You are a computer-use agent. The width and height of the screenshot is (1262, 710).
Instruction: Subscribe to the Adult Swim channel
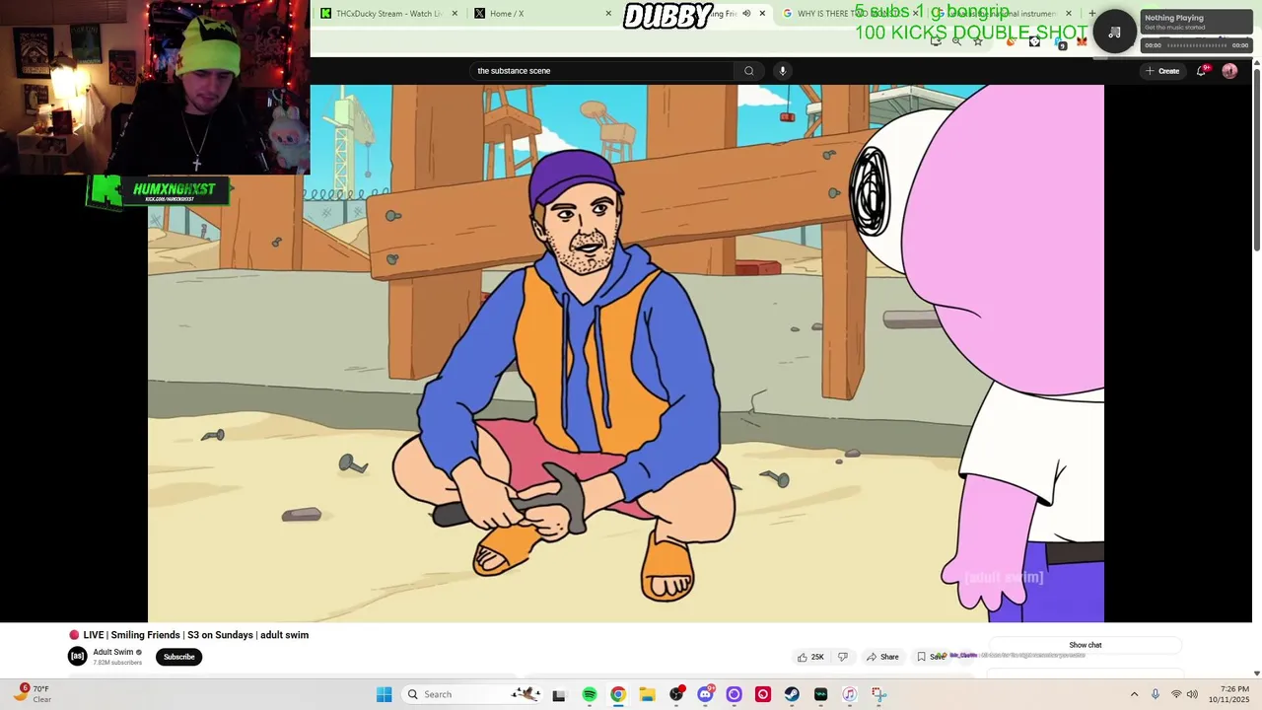point(178,657)
